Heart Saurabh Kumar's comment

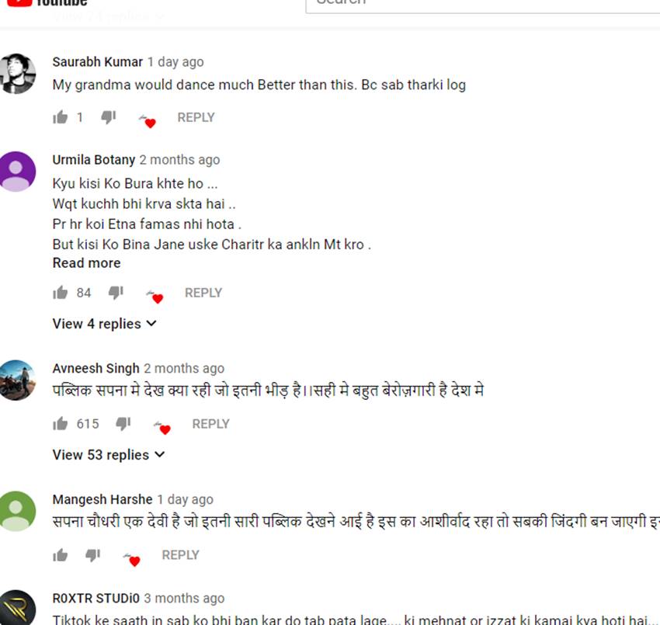(148, 121)
